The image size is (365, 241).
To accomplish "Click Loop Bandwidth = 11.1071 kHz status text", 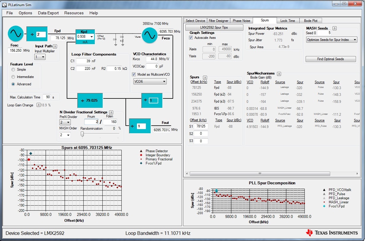I will pyautogui.click(x=158, y=233).
